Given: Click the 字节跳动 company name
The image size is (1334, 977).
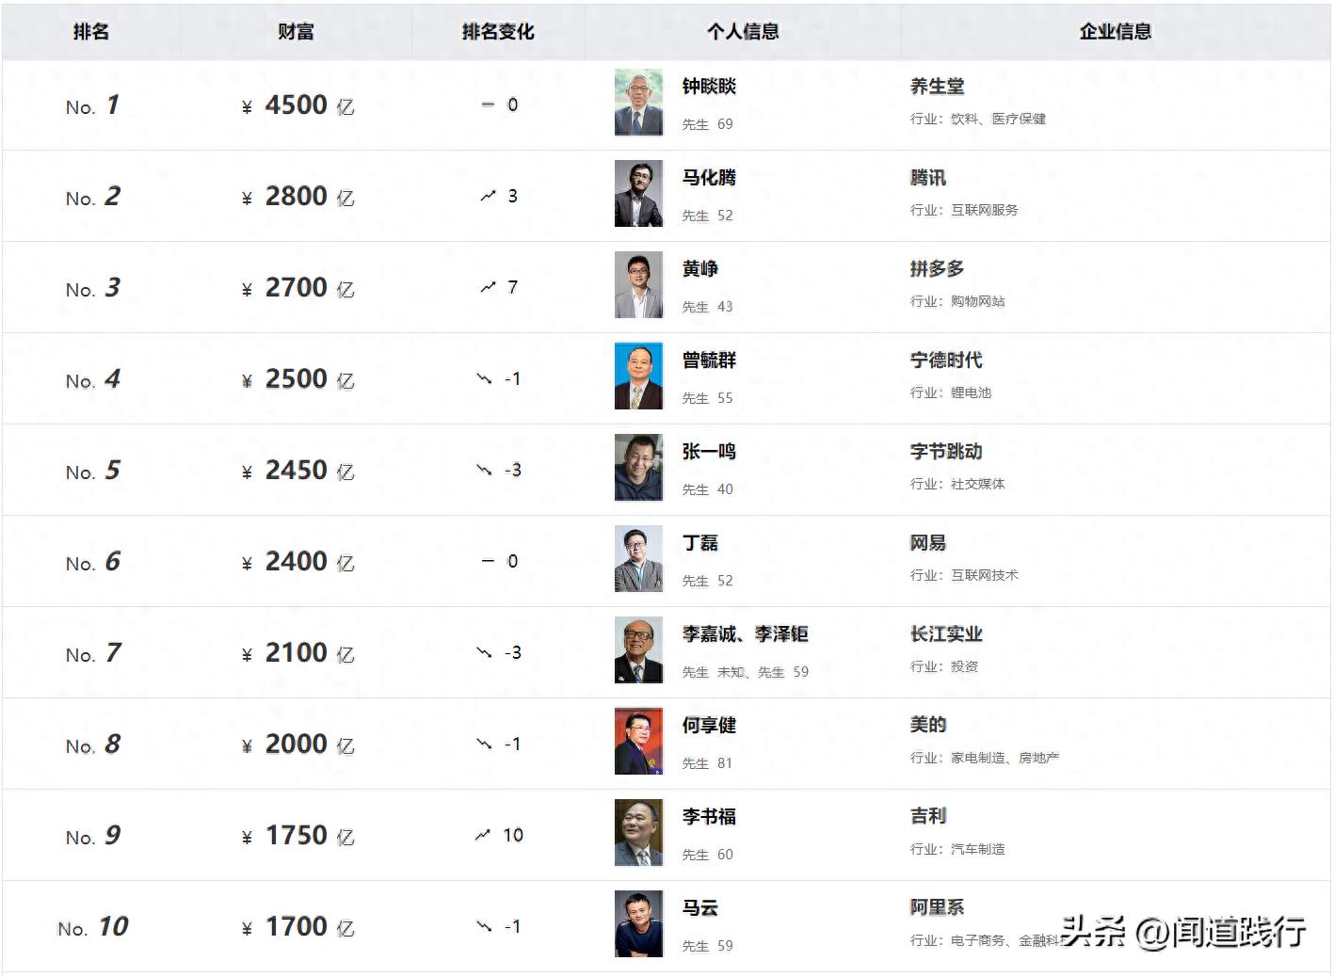Looking at the screenshot, I should (946, 452).
